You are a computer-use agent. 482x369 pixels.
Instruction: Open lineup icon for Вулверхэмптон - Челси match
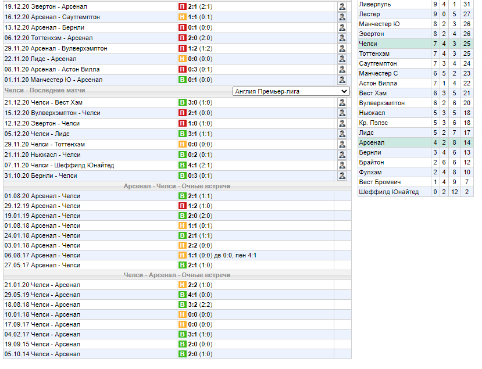pos(342,113)
